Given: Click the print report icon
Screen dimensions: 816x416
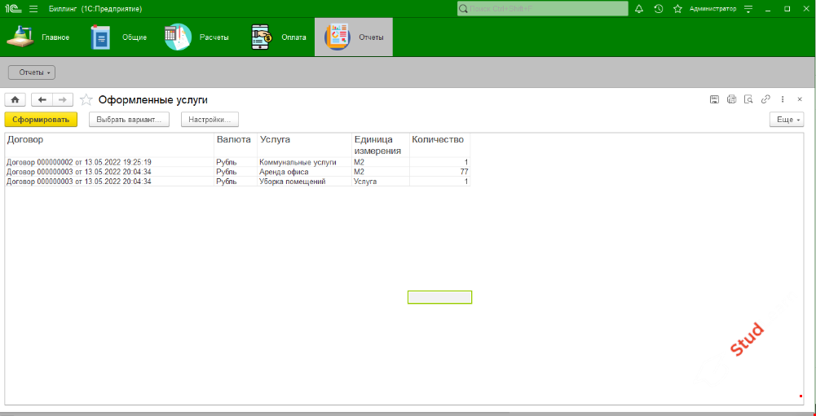Looking at the screenshot, I should (x=731, y=99).
